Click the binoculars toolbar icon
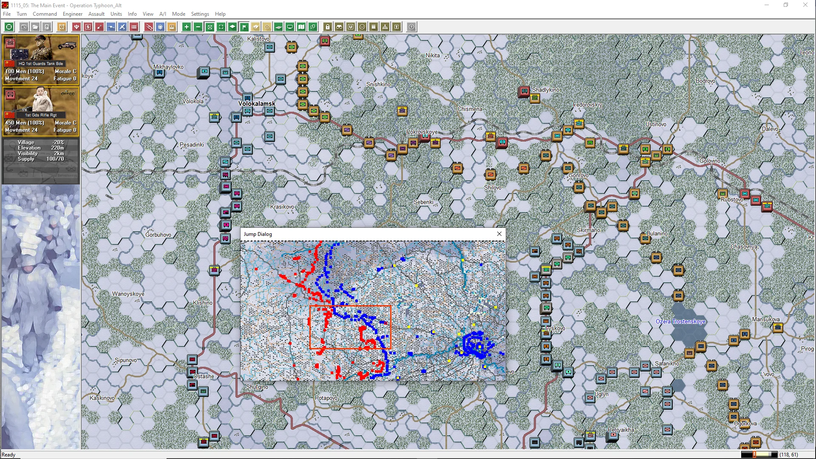The image size is (816, 459). tap(339, 27)
